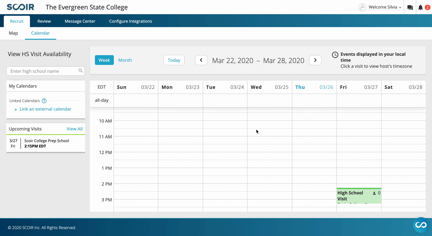
Task: Open Scoir College Prep School visit entry
Action: click(46, 143)
